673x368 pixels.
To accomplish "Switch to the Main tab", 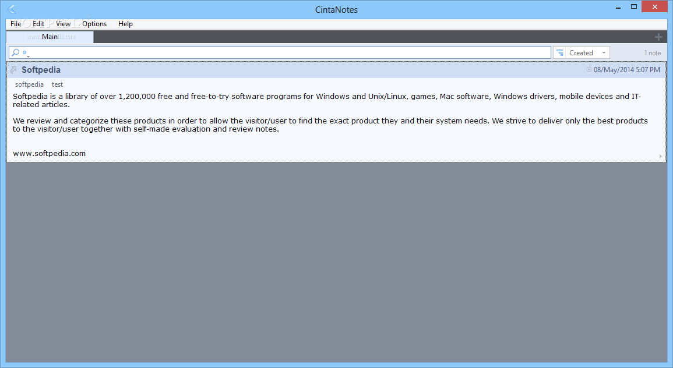I will (x=50, y=37).
